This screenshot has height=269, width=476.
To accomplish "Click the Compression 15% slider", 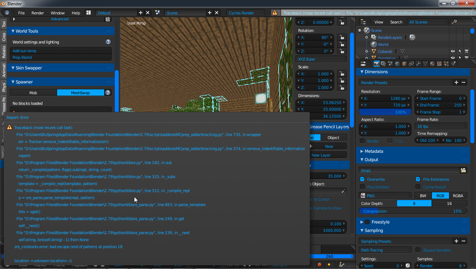I will (x=413, y=211).
